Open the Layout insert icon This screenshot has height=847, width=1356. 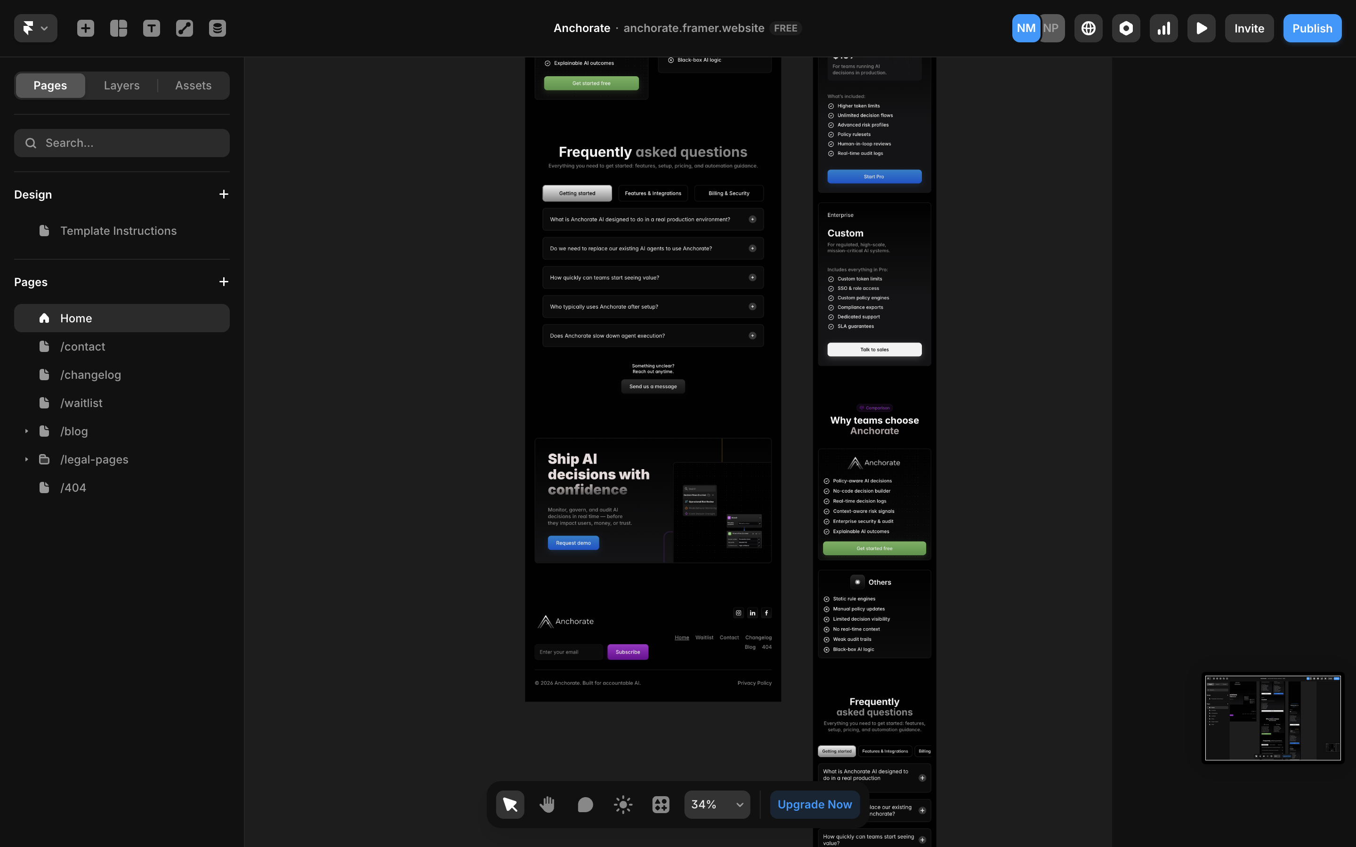pyautogui.click(x=118, y=28)
